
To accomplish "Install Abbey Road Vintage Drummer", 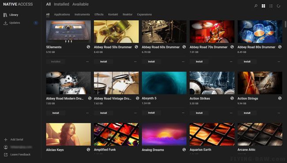I will pyautogui.click(x=103, y=113).
